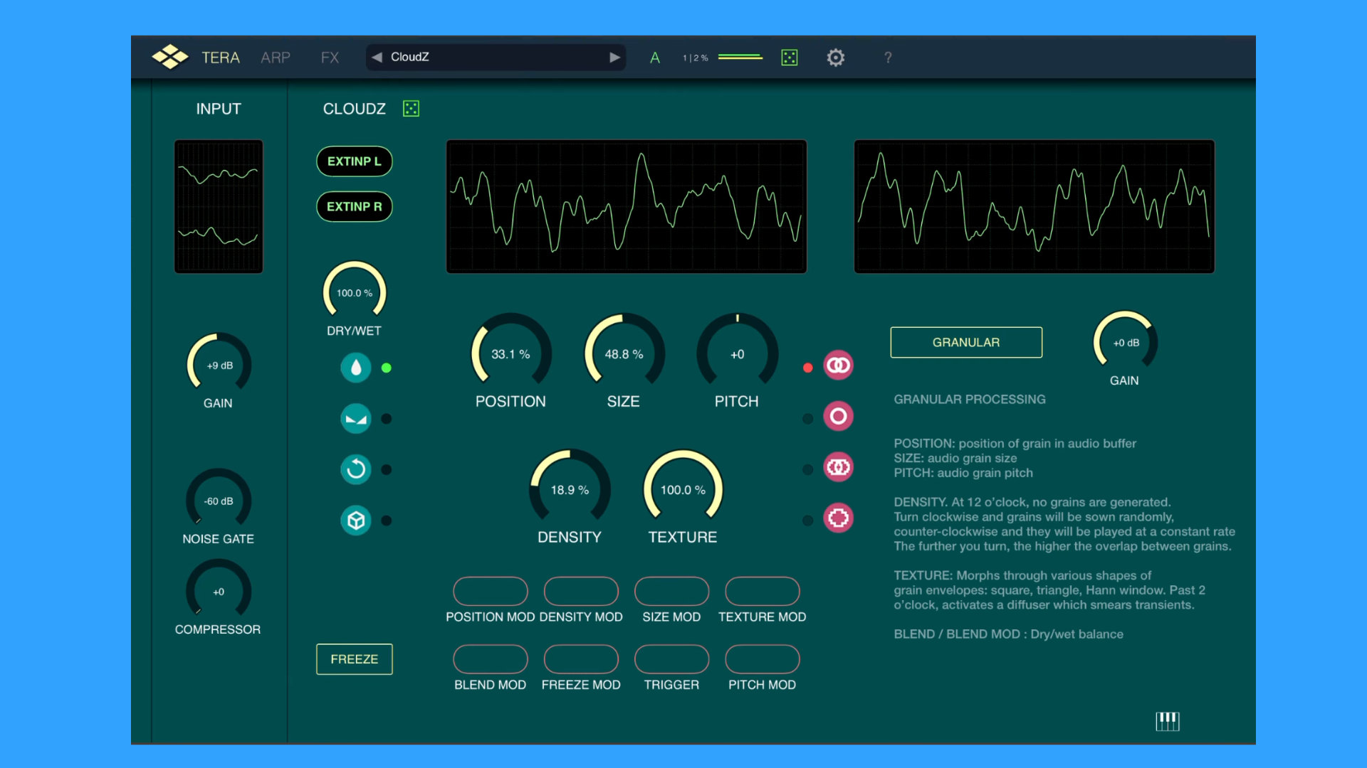Go to previous preset with left arrow
The height and width of the screenshot is (768, 1367).
[x=377, y=57]
